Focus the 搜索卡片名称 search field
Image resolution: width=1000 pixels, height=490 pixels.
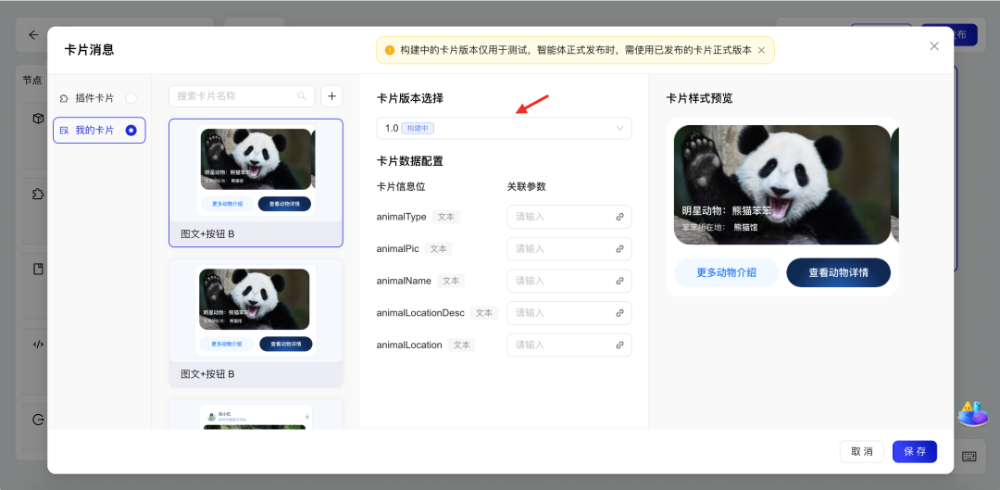pos(242,96)
